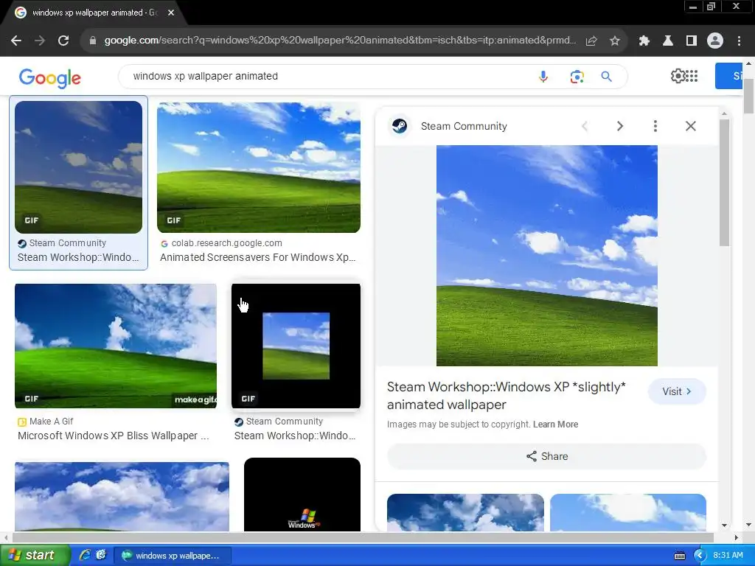Click the Chrome Labs flask icon
755x566 pixels.
[668, 41]
